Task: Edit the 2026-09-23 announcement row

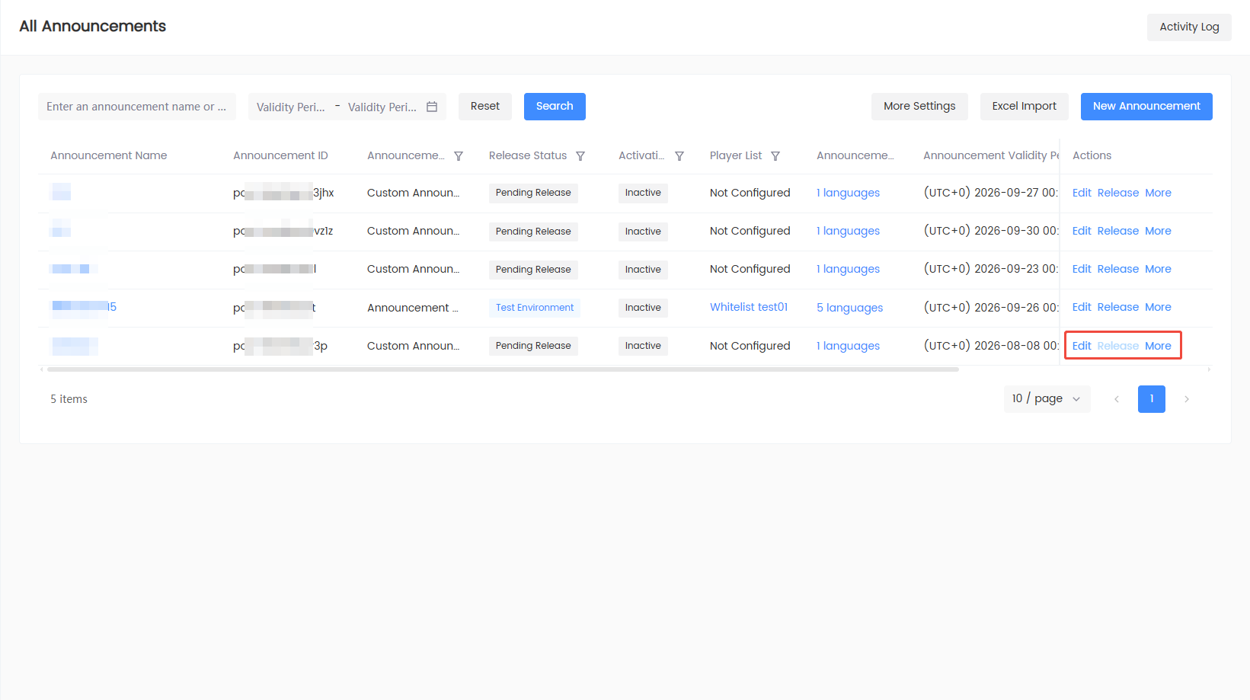Action: coord(1082,269)
